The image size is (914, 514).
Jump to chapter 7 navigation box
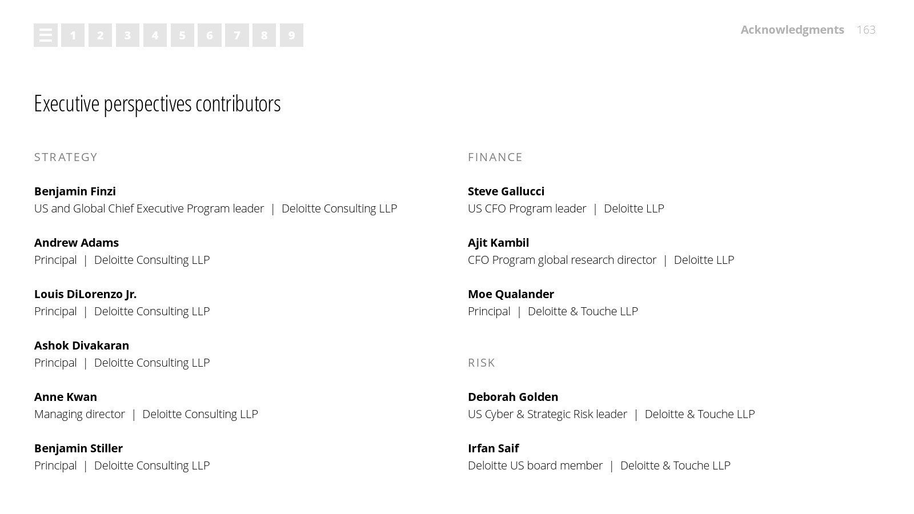(236, 35)
